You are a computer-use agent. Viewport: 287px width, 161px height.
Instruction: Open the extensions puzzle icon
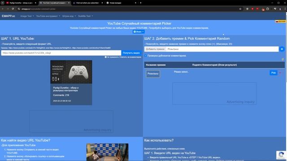coord(268,9)
